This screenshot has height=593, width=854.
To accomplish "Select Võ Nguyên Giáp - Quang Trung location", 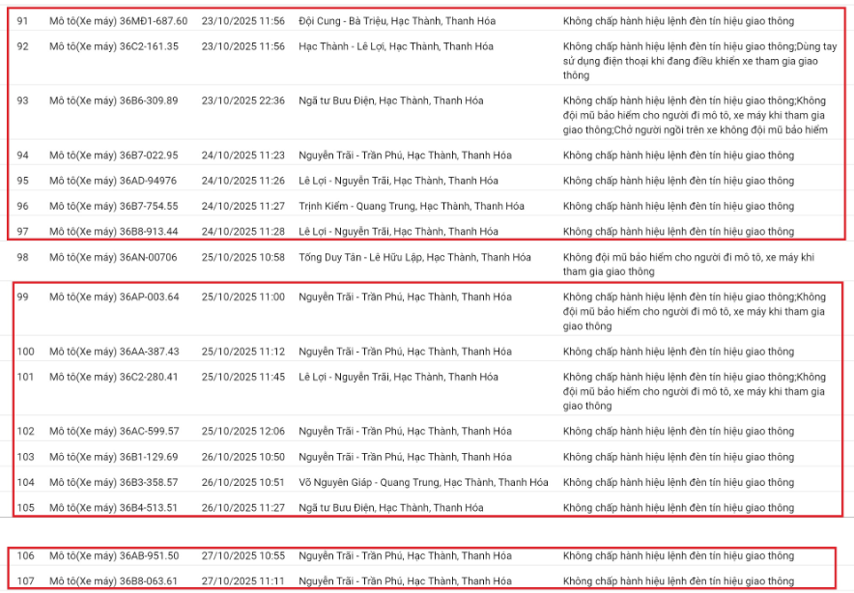I will [423, 482].
